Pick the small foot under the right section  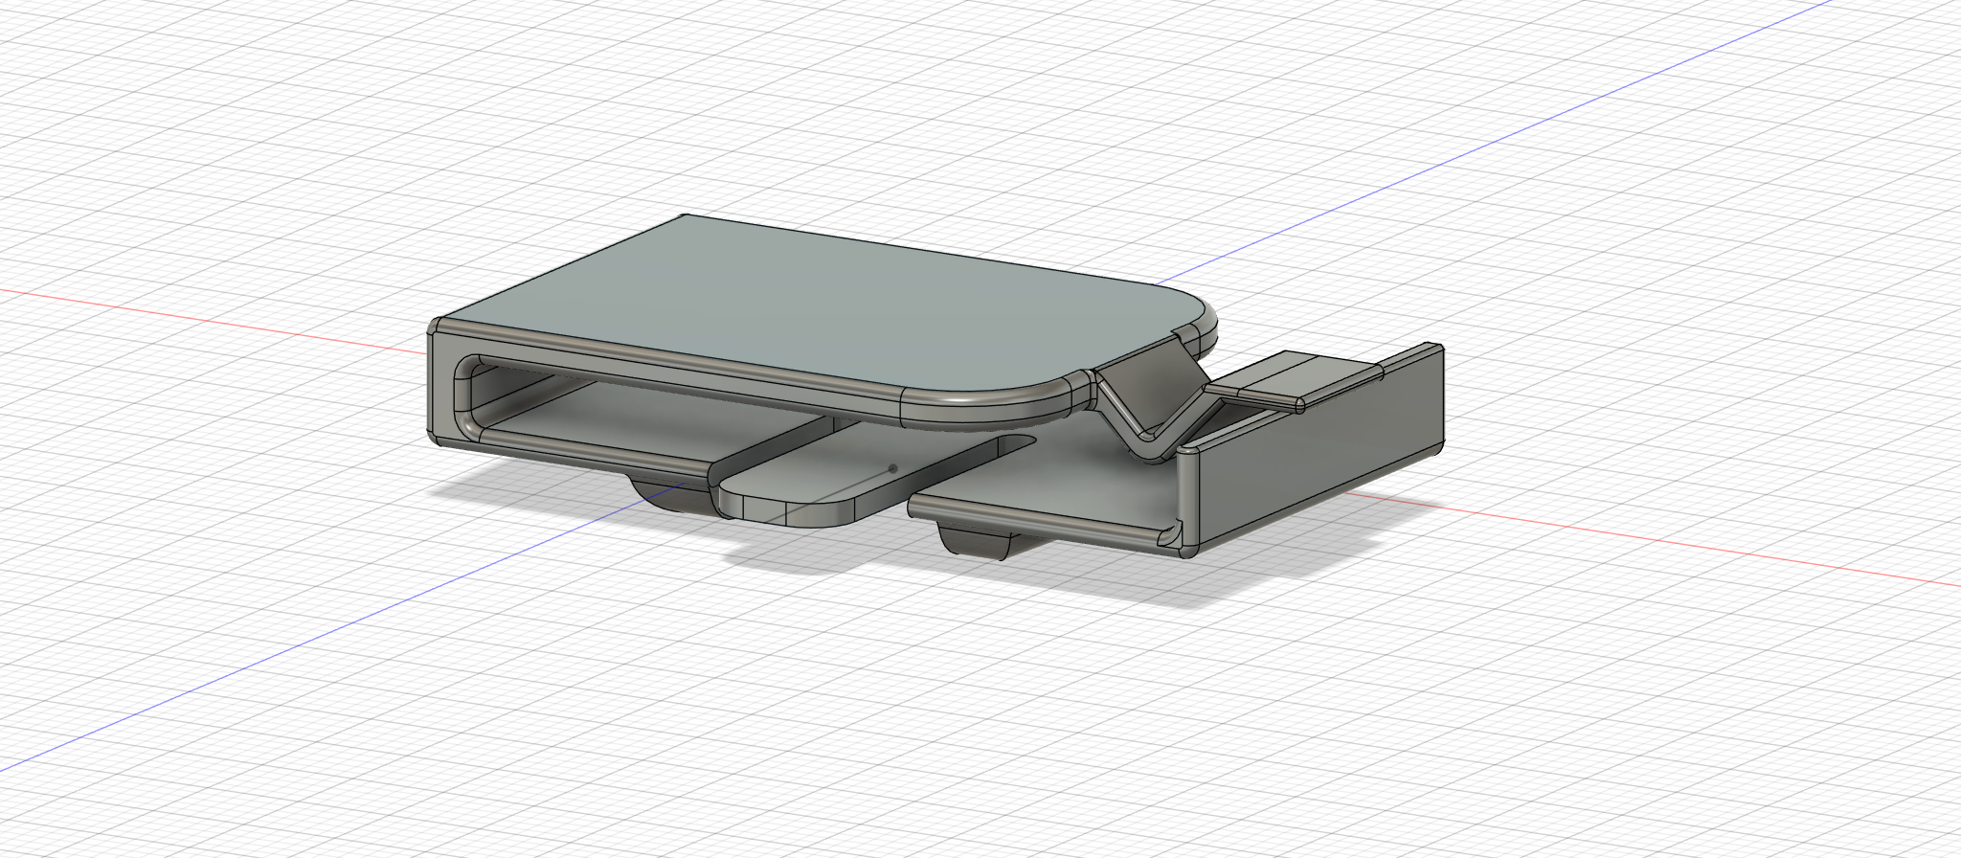pyautogui.click(x=974, y=541)
